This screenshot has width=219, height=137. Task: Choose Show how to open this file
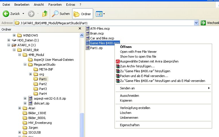[163, 57]
